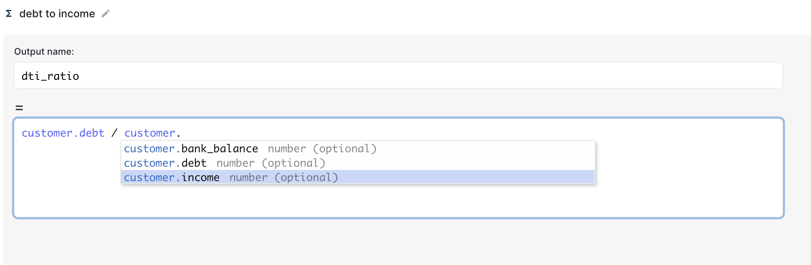Click the "debt to income" title text
Screen dimensions: 811x265
57,14
